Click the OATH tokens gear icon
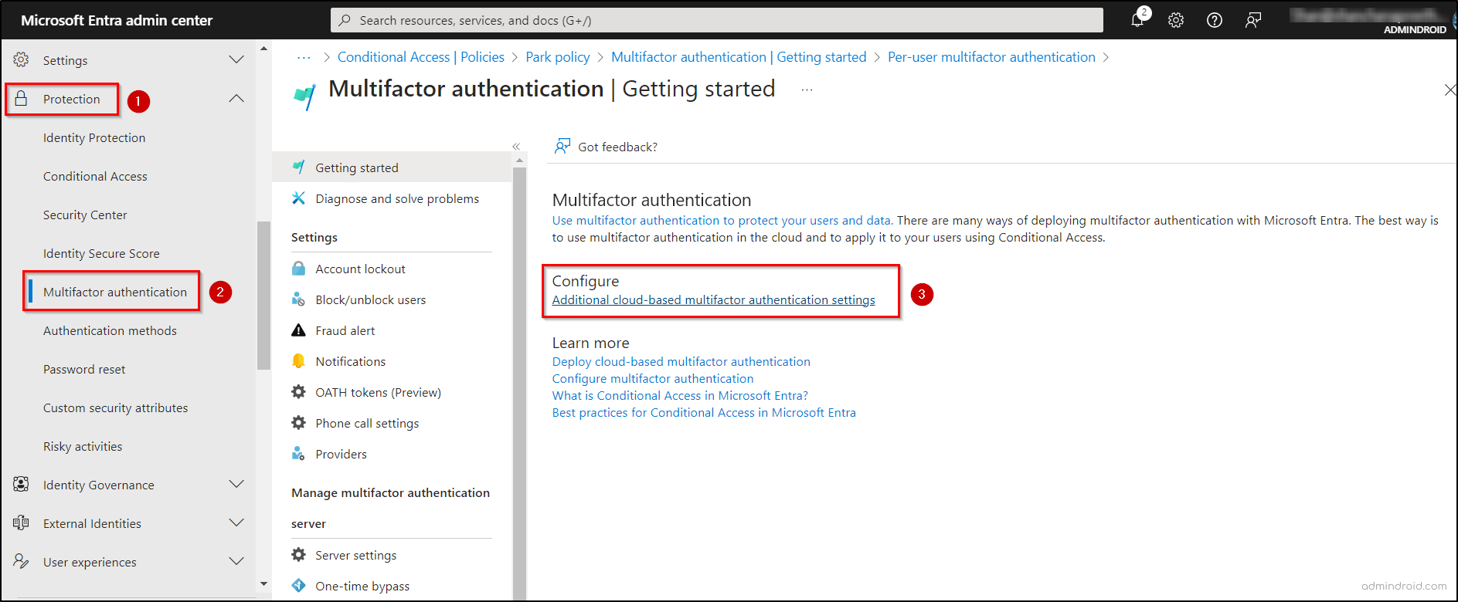This screenshot has width=1458, height=602. (x=298, y=392)
